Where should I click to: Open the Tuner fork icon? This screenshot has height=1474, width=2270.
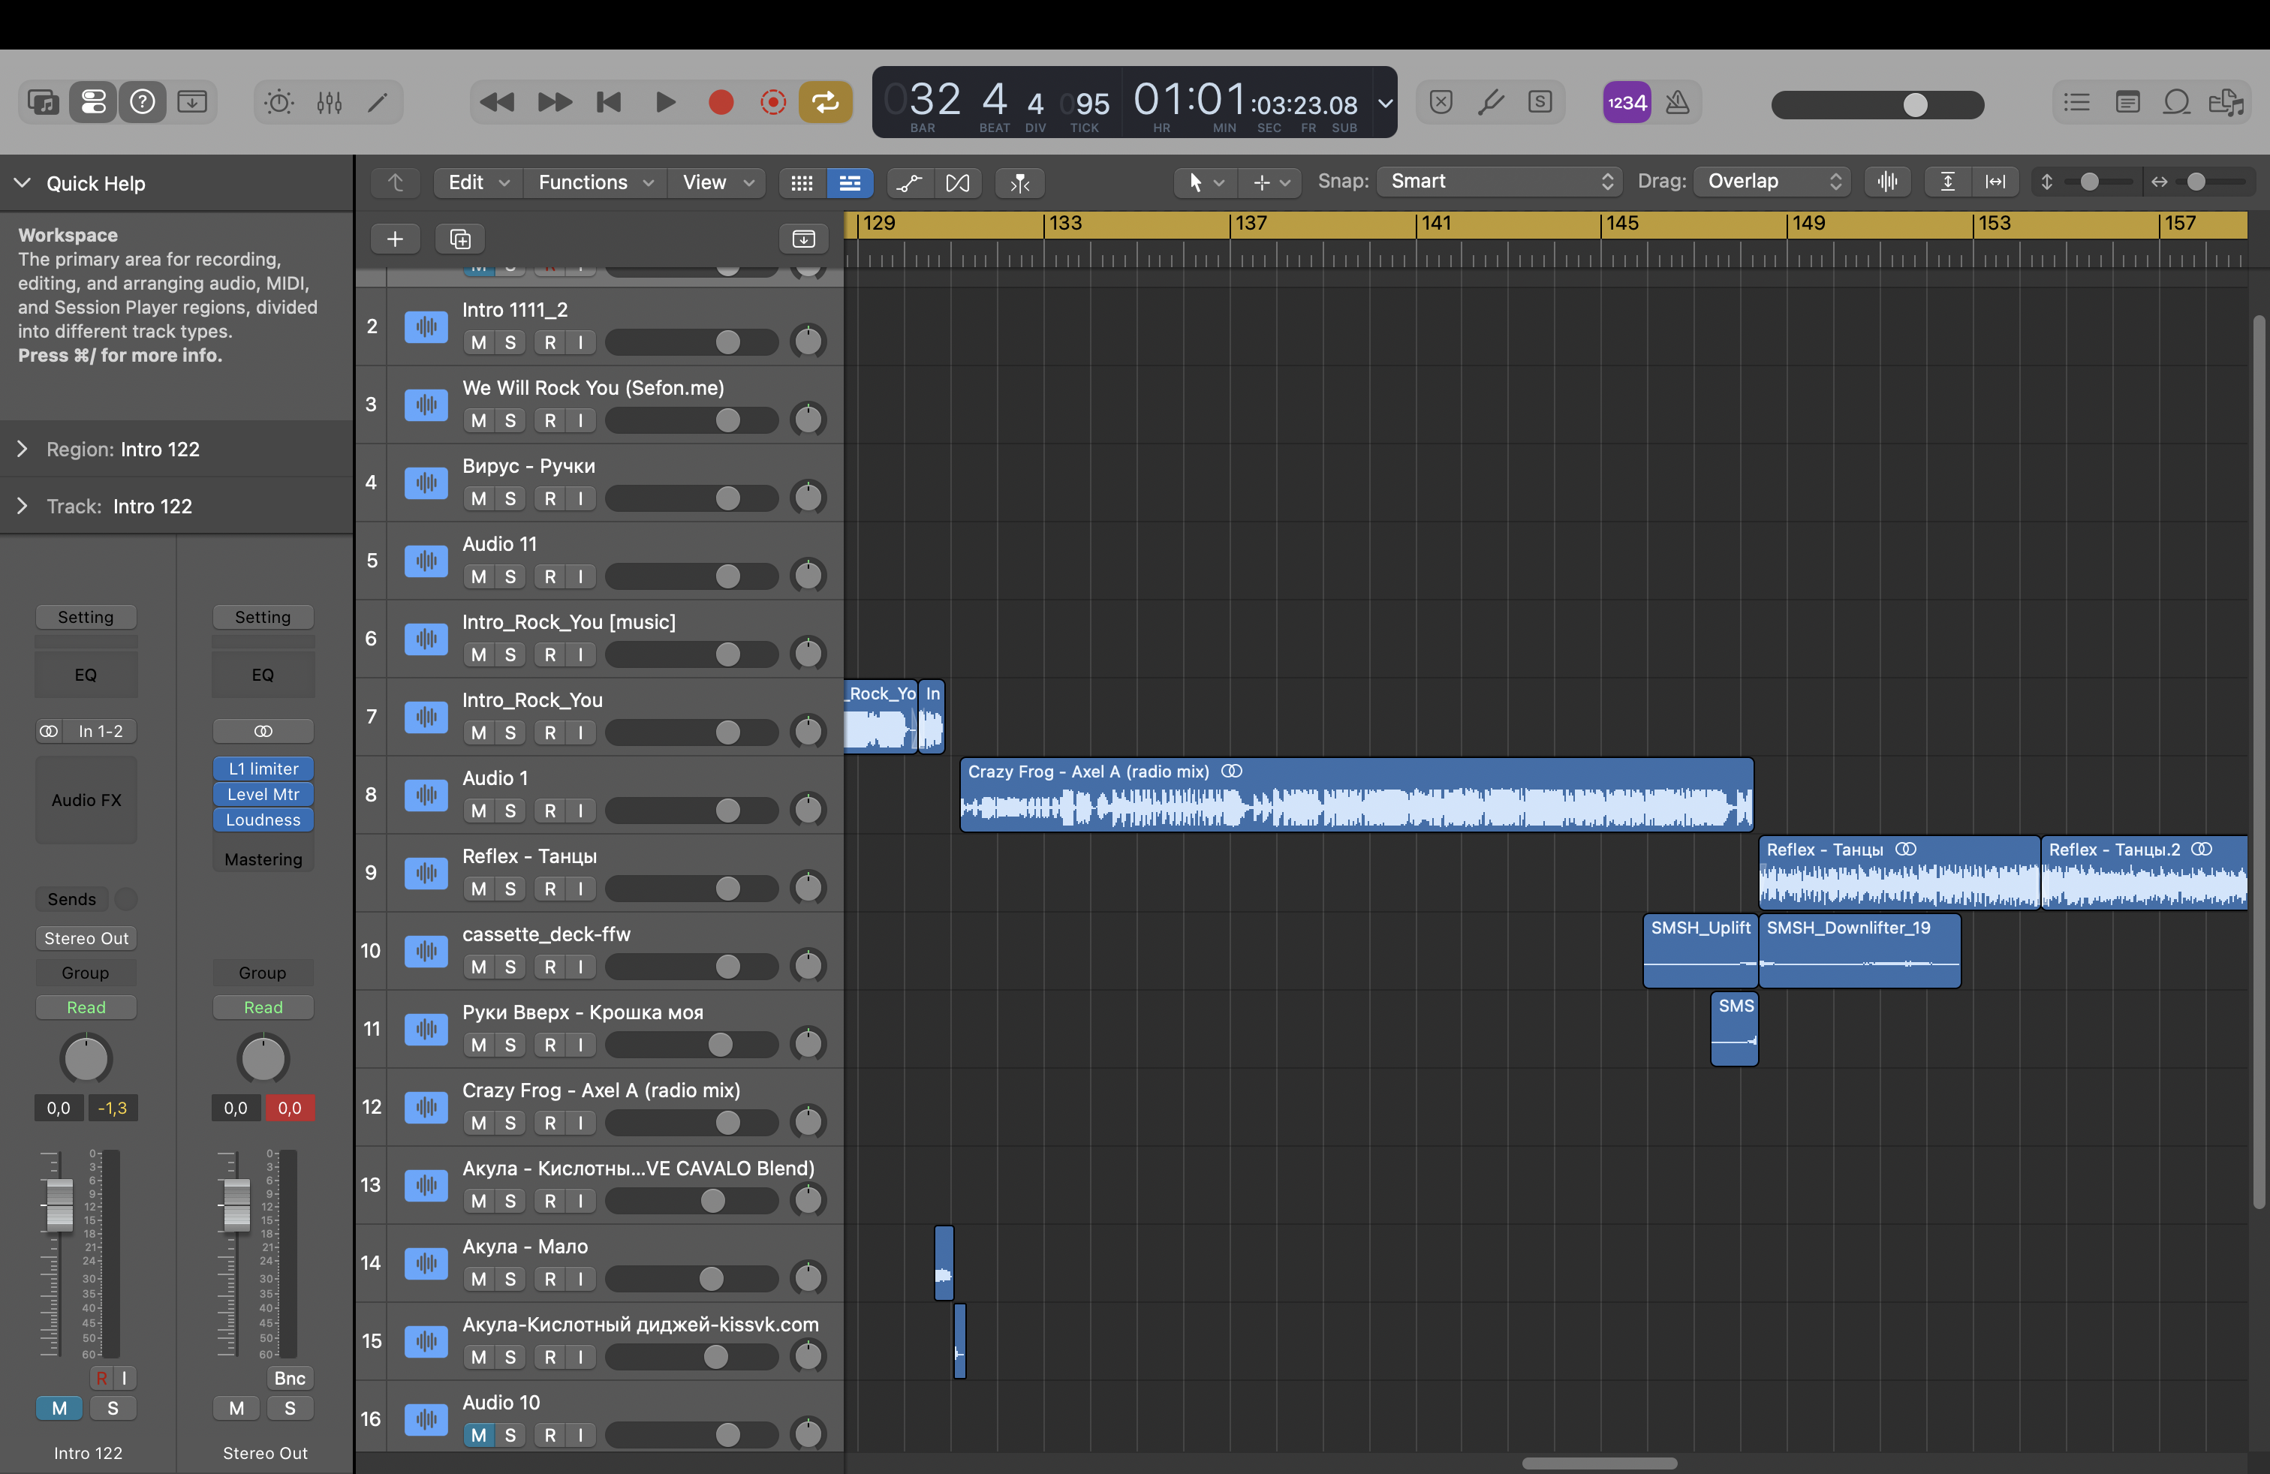tap(1491, 102)
